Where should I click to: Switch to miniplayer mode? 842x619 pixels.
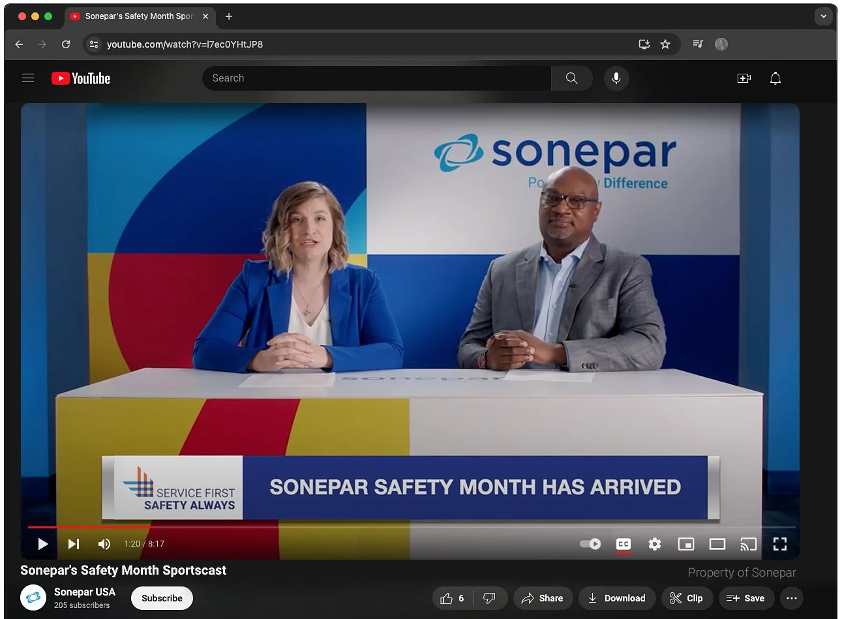[686, 544]
